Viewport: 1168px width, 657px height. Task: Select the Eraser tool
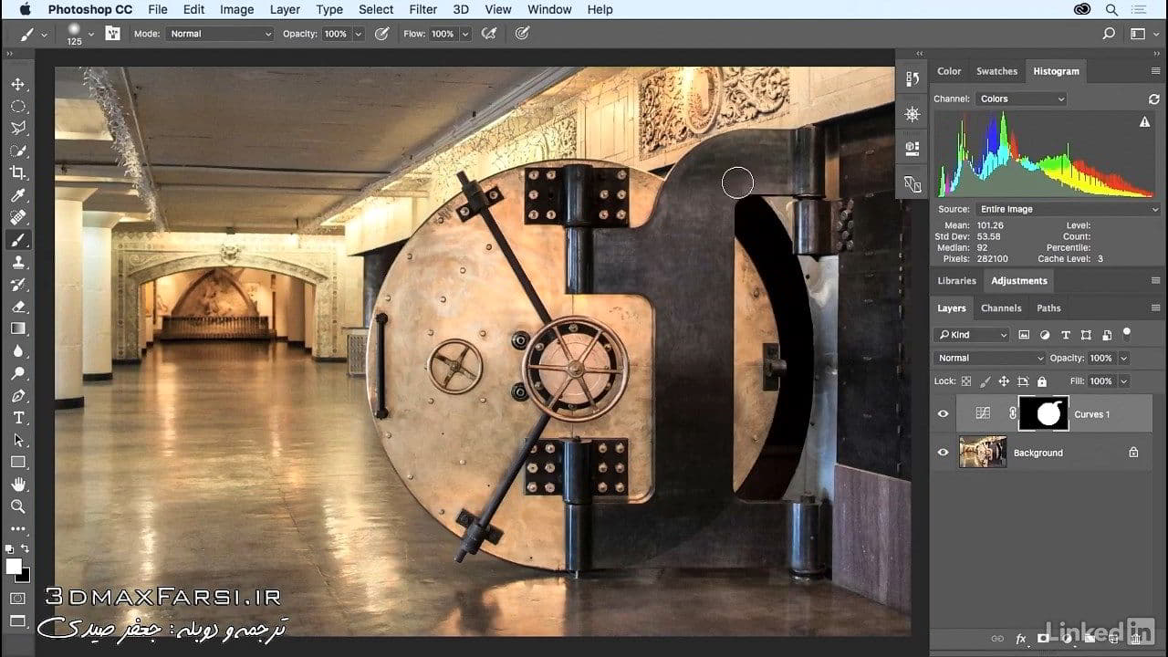point(18,307)
